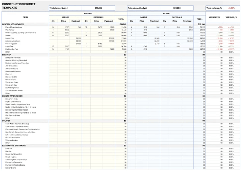Image resolution: width=241 pixels, height=171 pixels.
Task: Click the VARIANCE, $ column header
Action: tap(214, 17)
